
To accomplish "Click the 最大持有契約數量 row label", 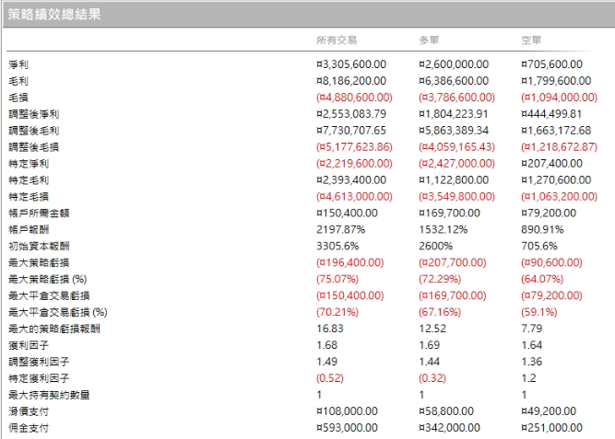I will click(x=48, y=395).
